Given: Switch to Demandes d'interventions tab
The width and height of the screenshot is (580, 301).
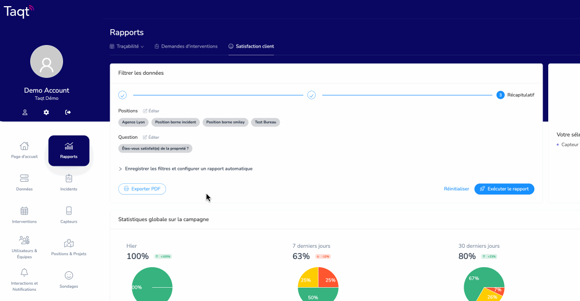Looking at the screenshot, I should (x=186, y=47).
